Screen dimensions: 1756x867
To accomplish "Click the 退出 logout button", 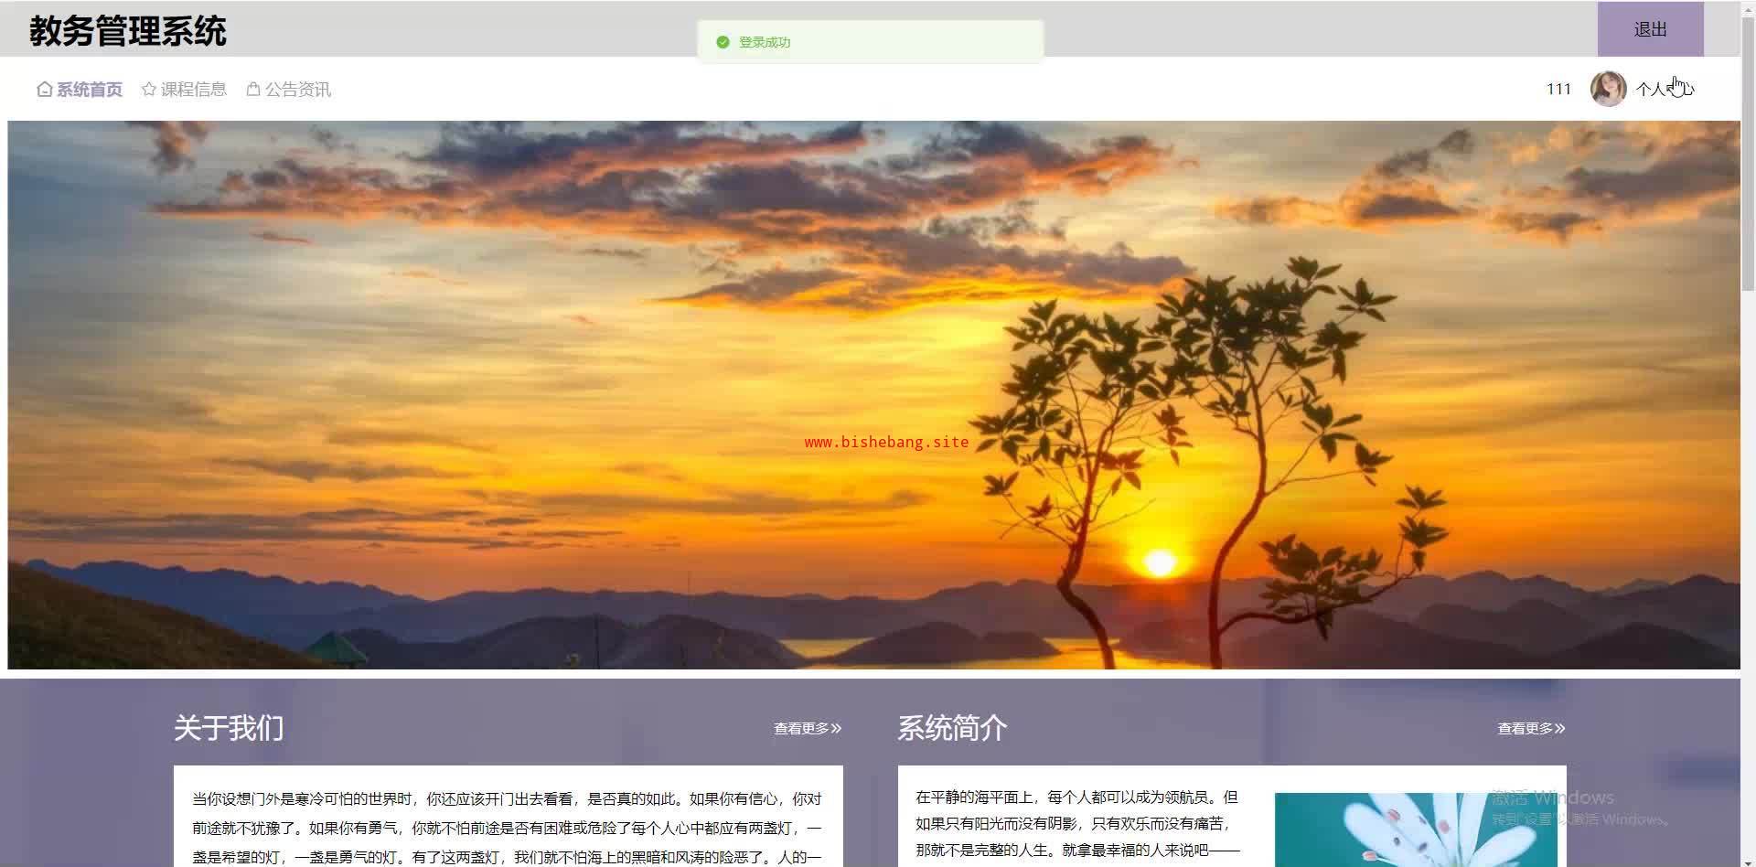I will tap(1650, 29).
